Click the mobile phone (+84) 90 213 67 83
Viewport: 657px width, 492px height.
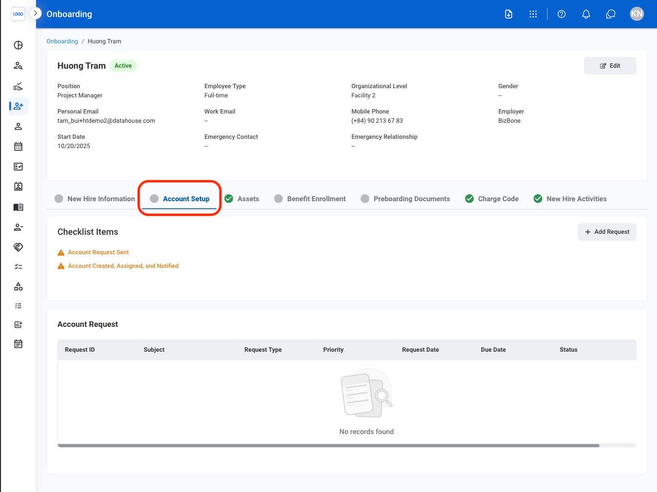coord(377,121)
